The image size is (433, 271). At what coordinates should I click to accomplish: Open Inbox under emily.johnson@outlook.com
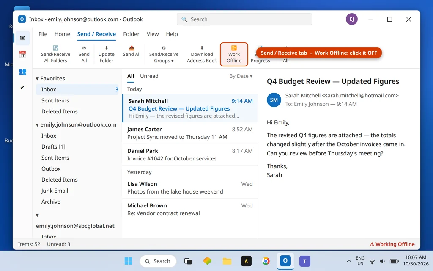click(77, 136)
